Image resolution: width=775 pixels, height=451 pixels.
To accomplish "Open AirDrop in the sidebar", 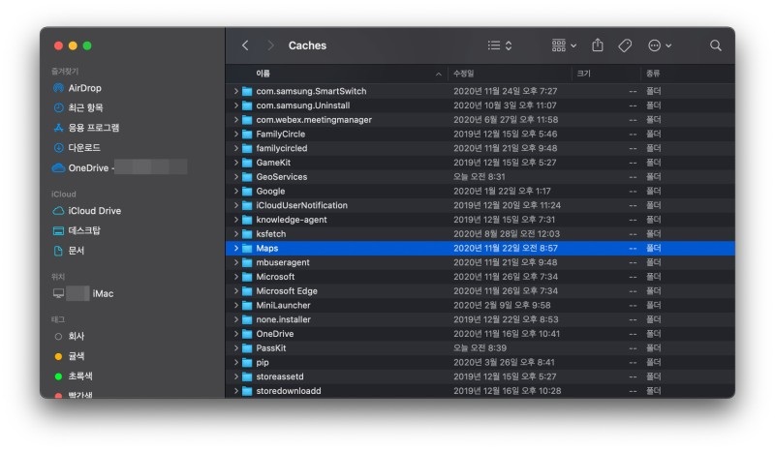I will (x=84, y=88).
